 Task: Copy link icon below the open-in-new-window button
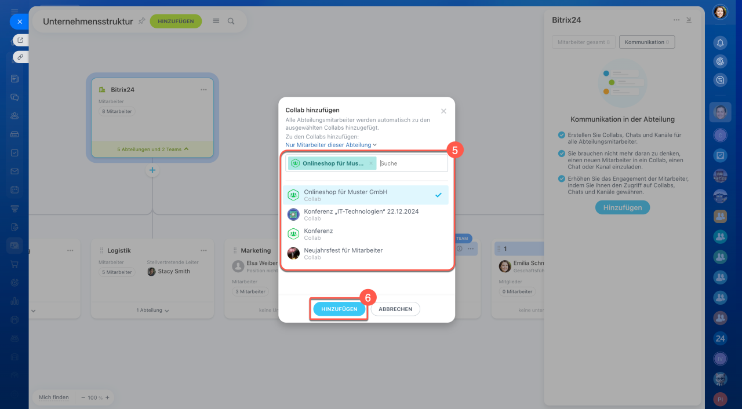pos(20,57)
